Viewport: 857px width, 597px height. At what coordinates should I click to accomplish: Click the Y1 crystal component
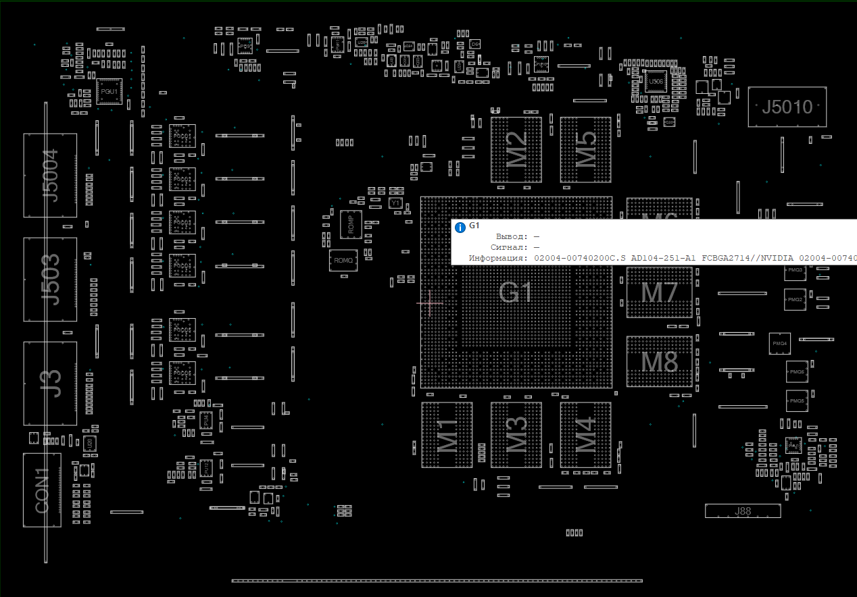(395, 203)
